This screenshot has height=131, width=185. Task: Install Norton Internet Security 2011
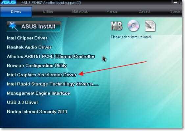[x=37, y=111]
